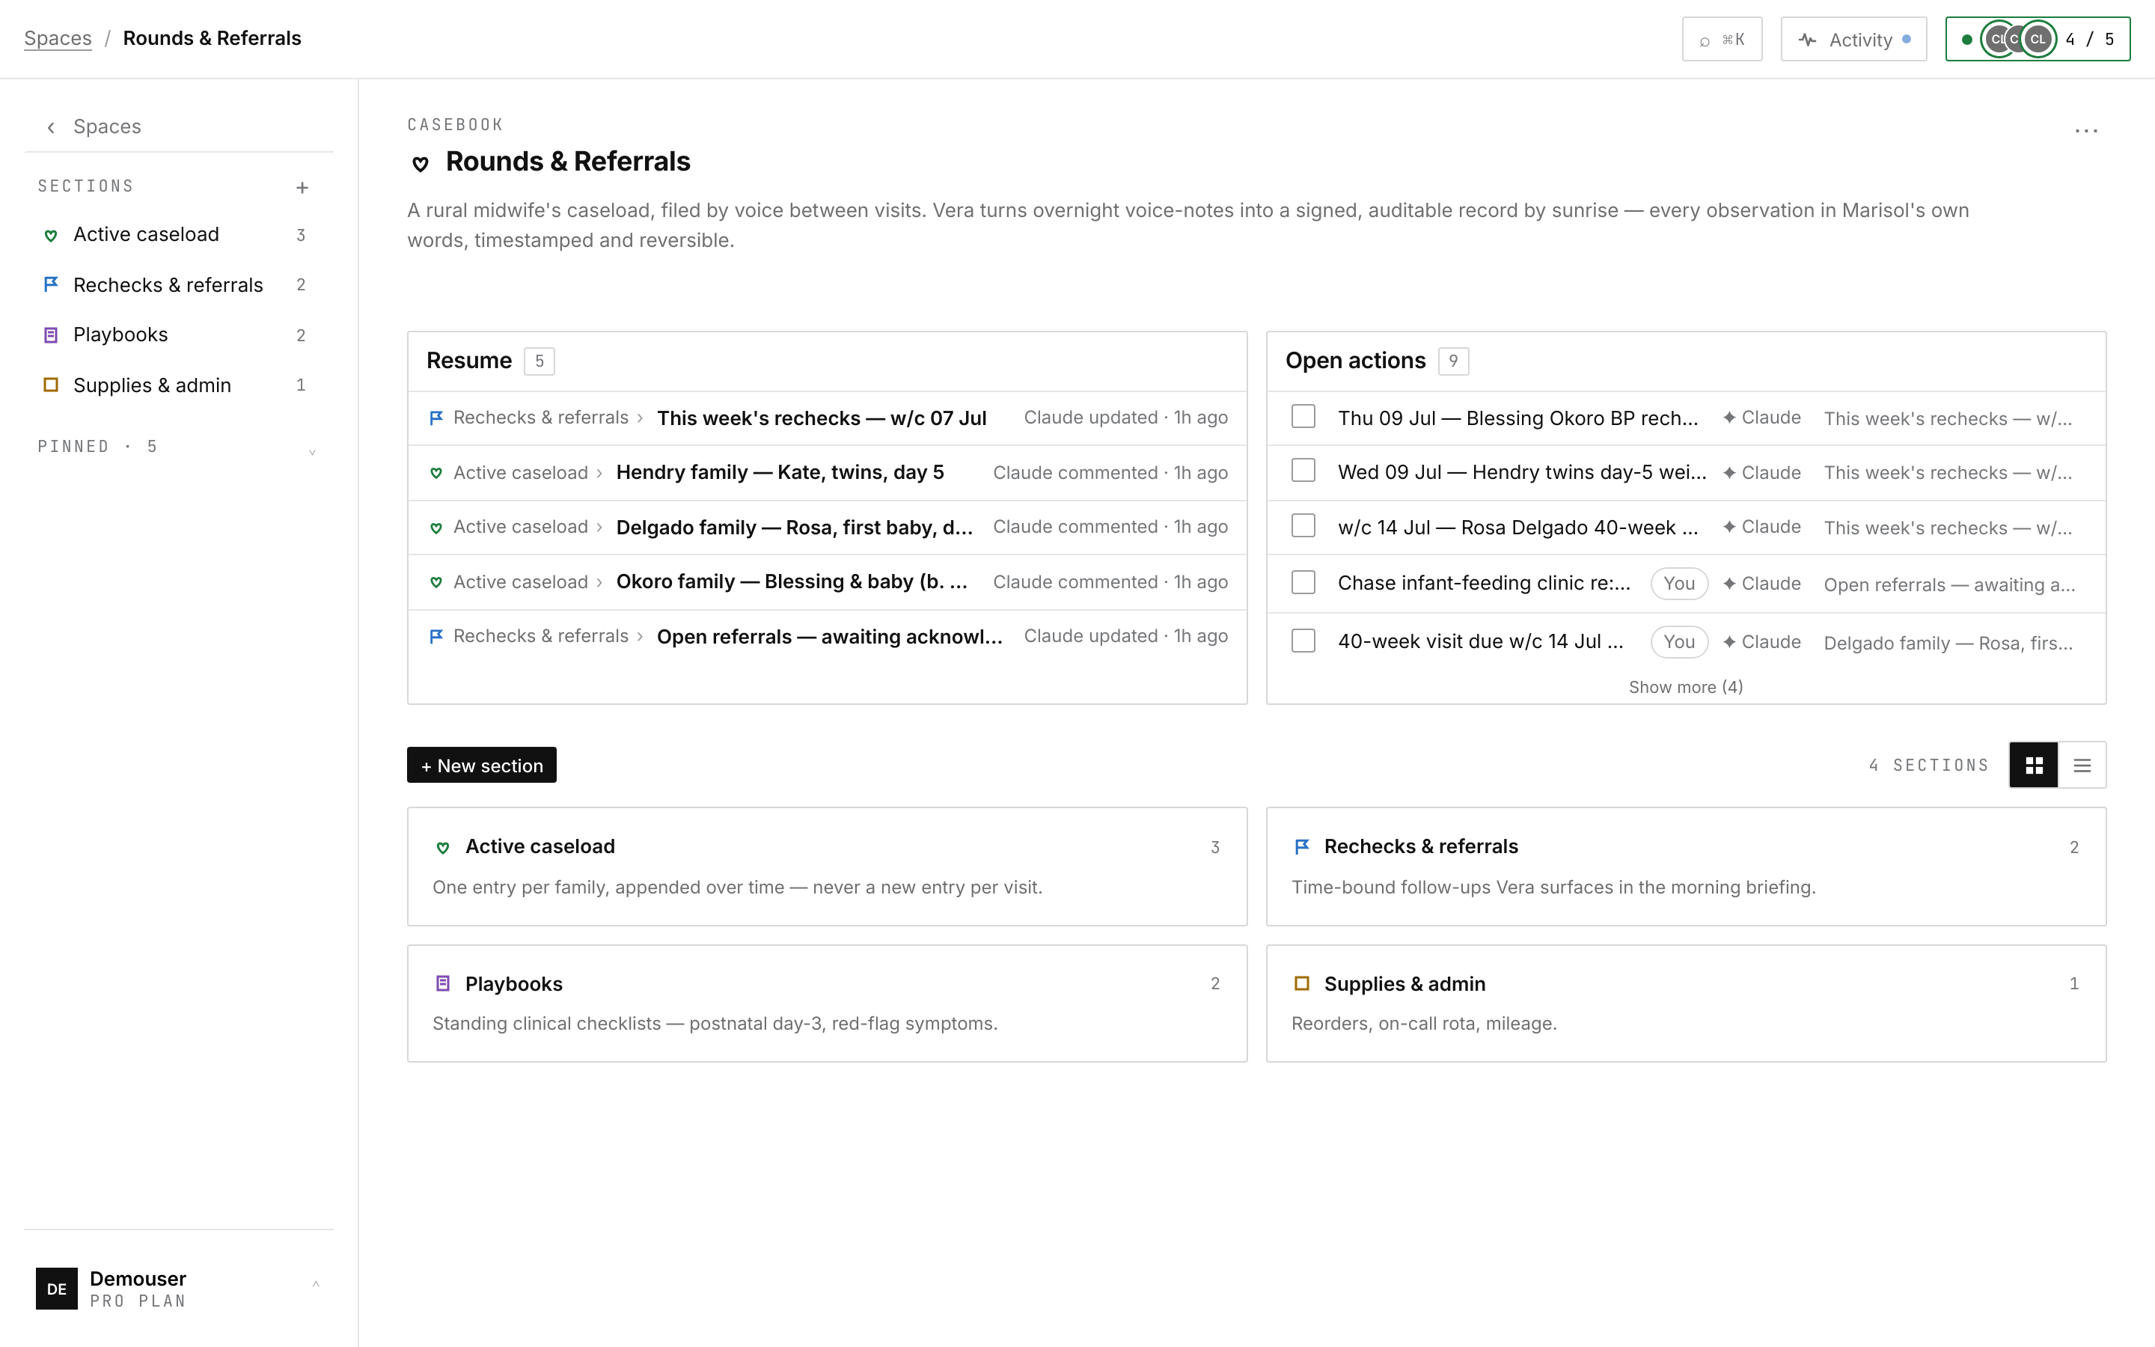Click heart icon in Hendry family resume row
The height and width of the screenshot is (1347, 2155).
(436, 473)
